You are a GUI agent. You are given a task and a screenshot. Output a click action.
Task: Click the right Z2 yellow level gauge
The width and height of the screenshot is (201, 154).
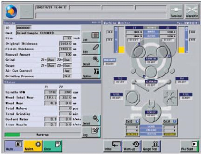point(181,50)
